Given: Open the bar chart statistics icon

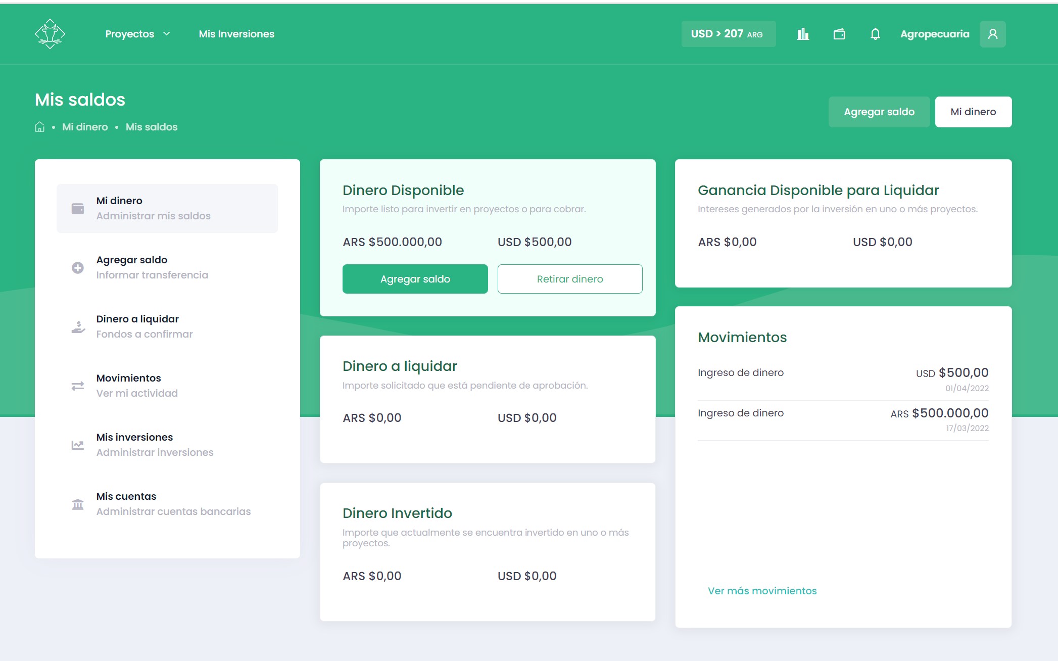Looking at the screenshot, I should tap(803, 34).
